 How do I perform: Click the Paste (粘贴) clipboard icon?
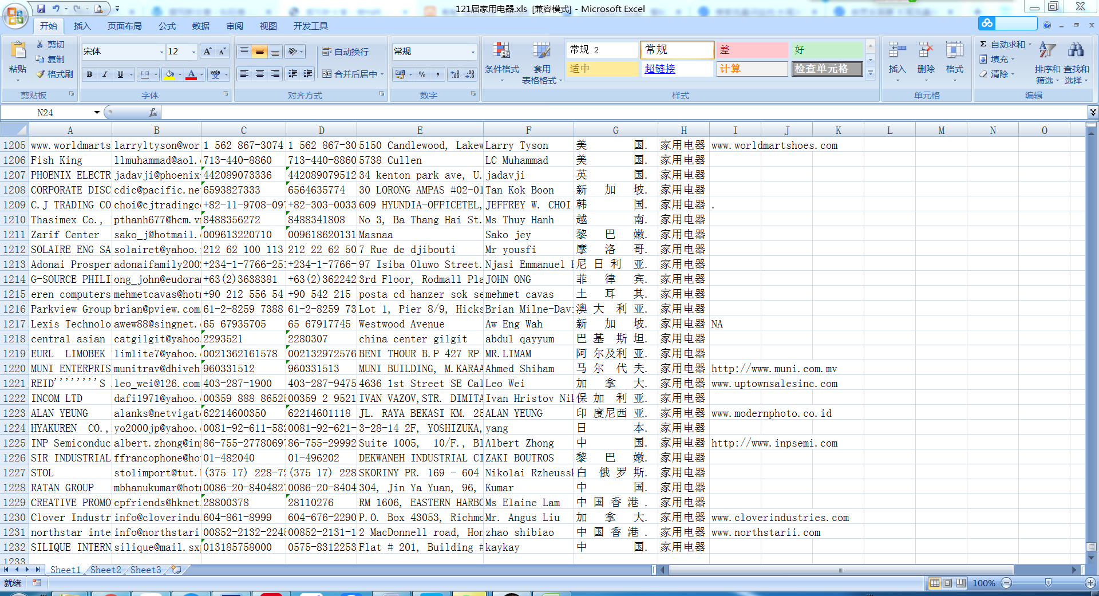point(18,51)
